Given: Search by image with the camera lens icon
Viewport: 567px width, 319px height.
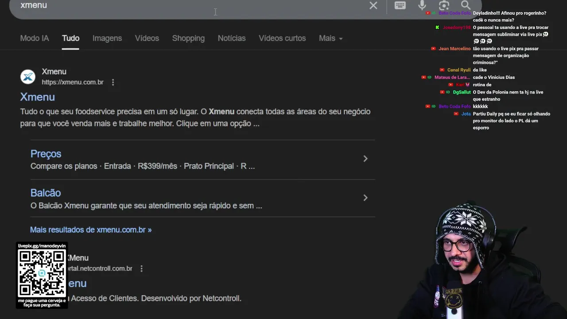Looking at the screenshot, I should (444, 5).
